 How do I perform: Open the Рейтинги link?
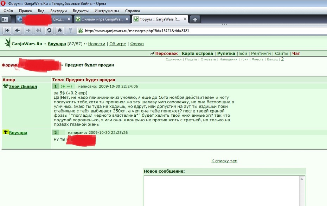pos(261,53)
